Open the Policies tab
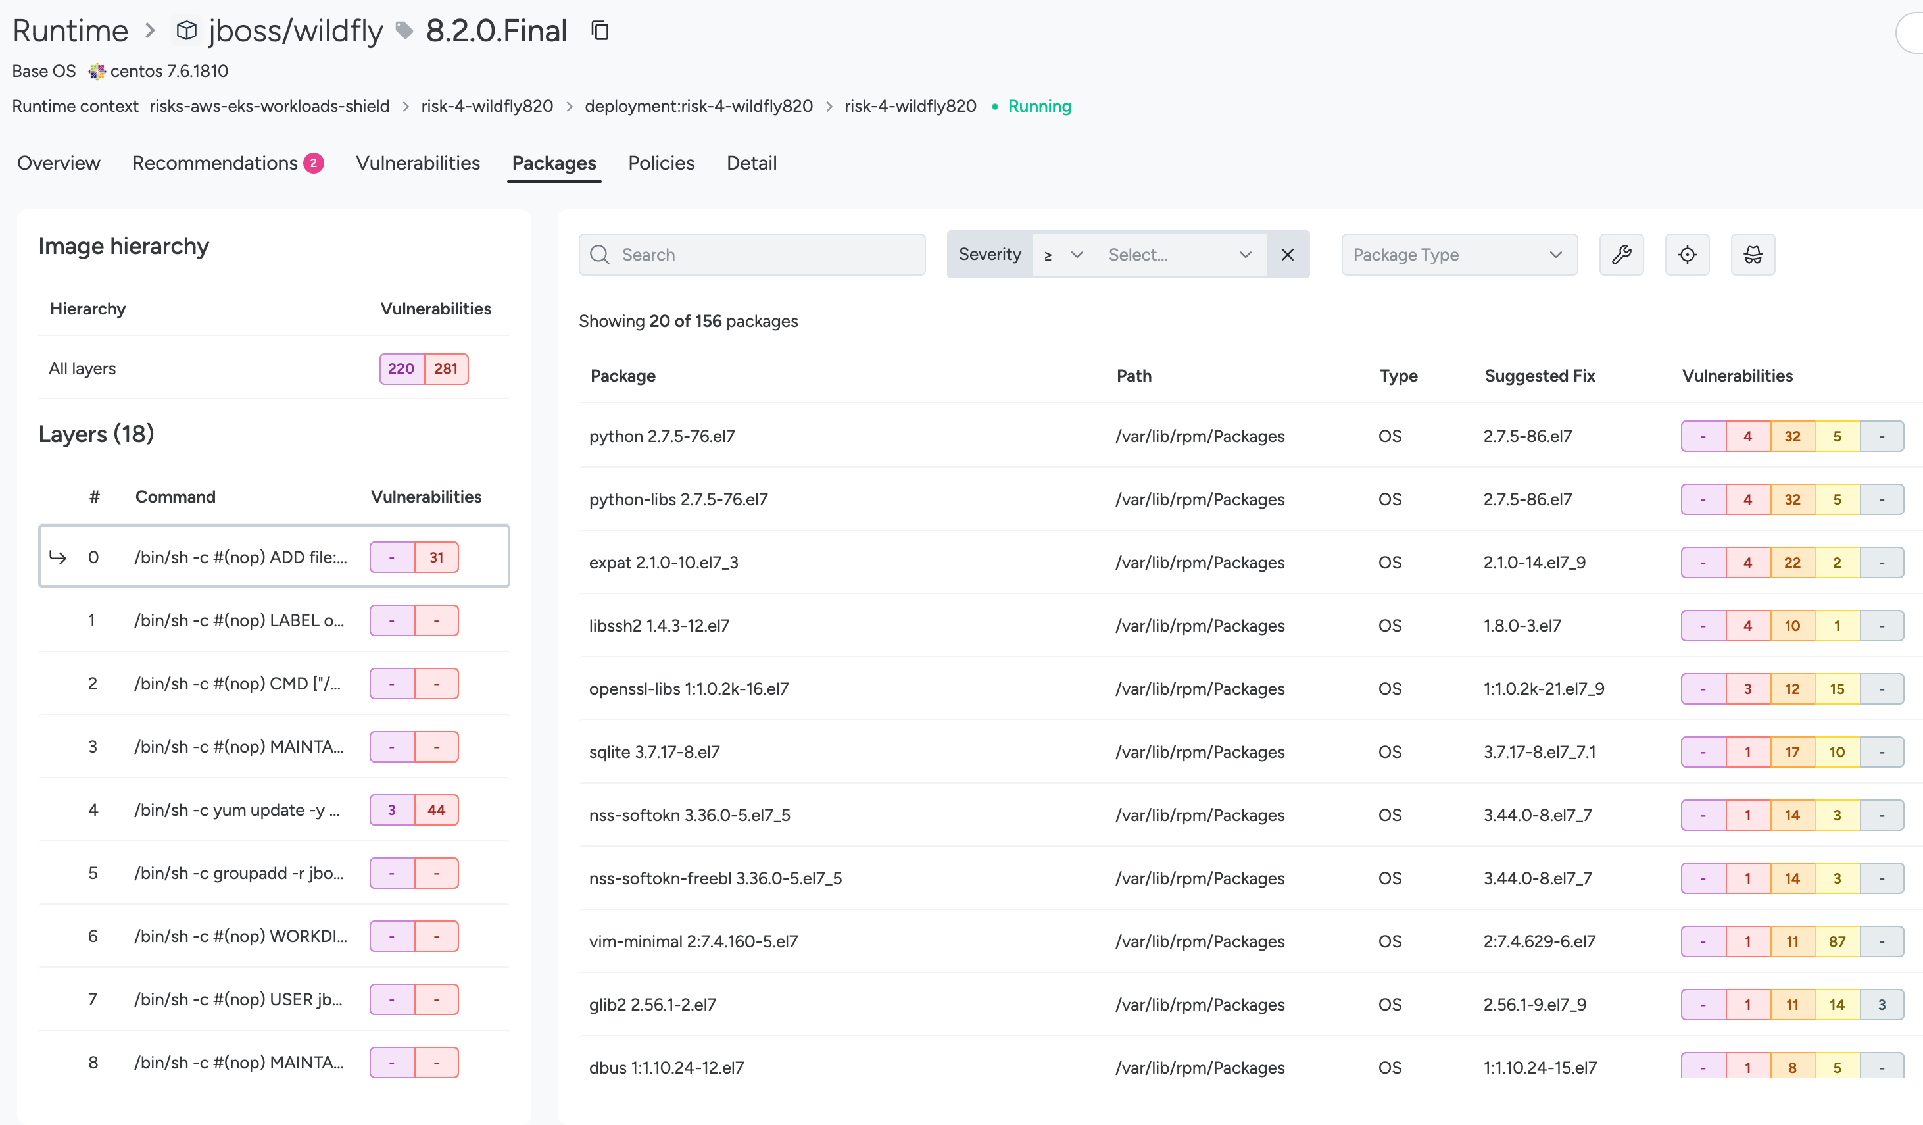 click(x=661, y=162)
